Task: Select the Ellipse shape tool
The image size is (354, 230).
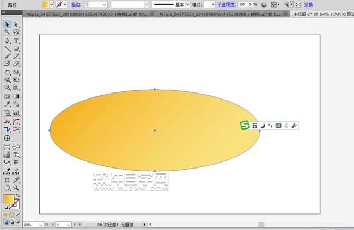Action: coord(16,48)
